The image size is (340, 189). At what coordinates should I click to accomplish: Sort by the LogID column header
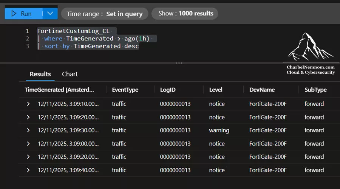click(x=168, y=90)
